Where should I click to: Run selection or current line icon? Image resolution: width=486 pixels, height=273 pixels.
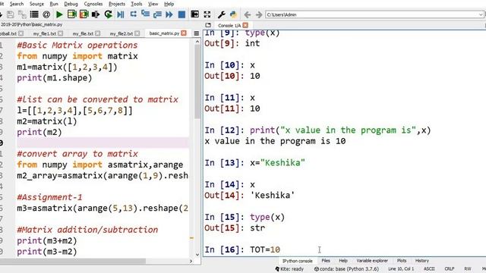(x=96, y=14)
